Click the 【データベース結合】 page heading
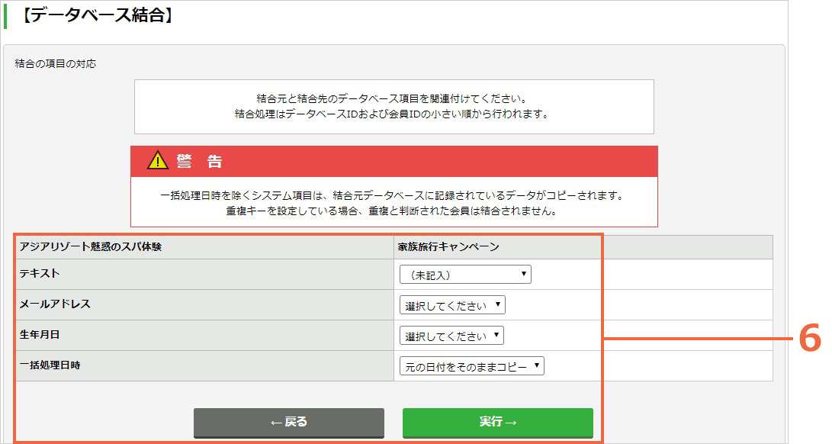This screenshot has height=444, width=832. [x=97, y=15]
